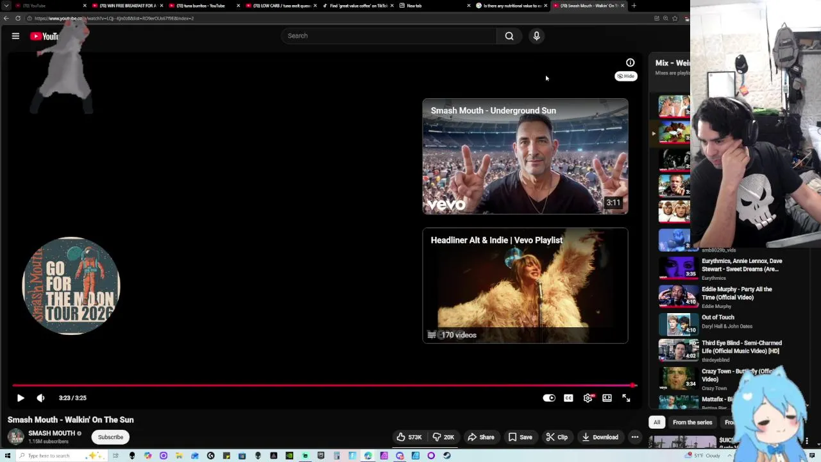The image size is (821, 462).
Task: Hide the end screen suggestions
Action: (x=626, y=76)
